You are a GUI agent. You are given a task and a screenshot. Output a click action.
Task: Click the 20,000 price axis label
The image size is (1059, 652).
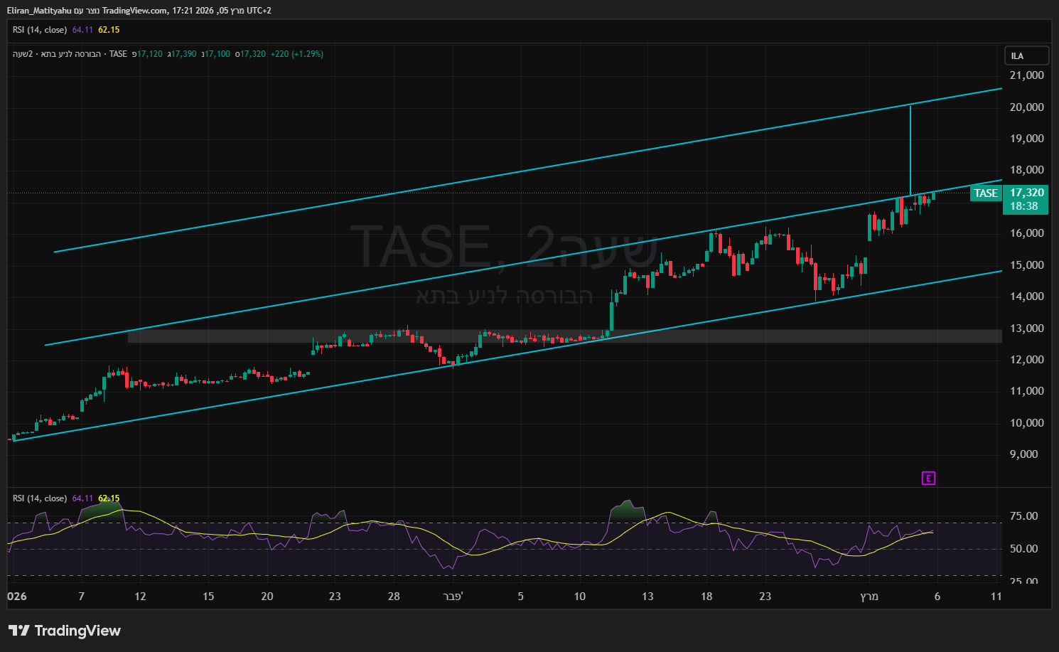(1027, 107)
